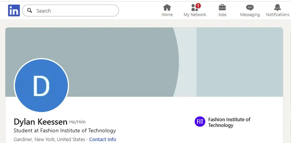Open the Fashion Institute of Technology link
The height and width of the screenshot is (143, 291).
coord(229,122)
